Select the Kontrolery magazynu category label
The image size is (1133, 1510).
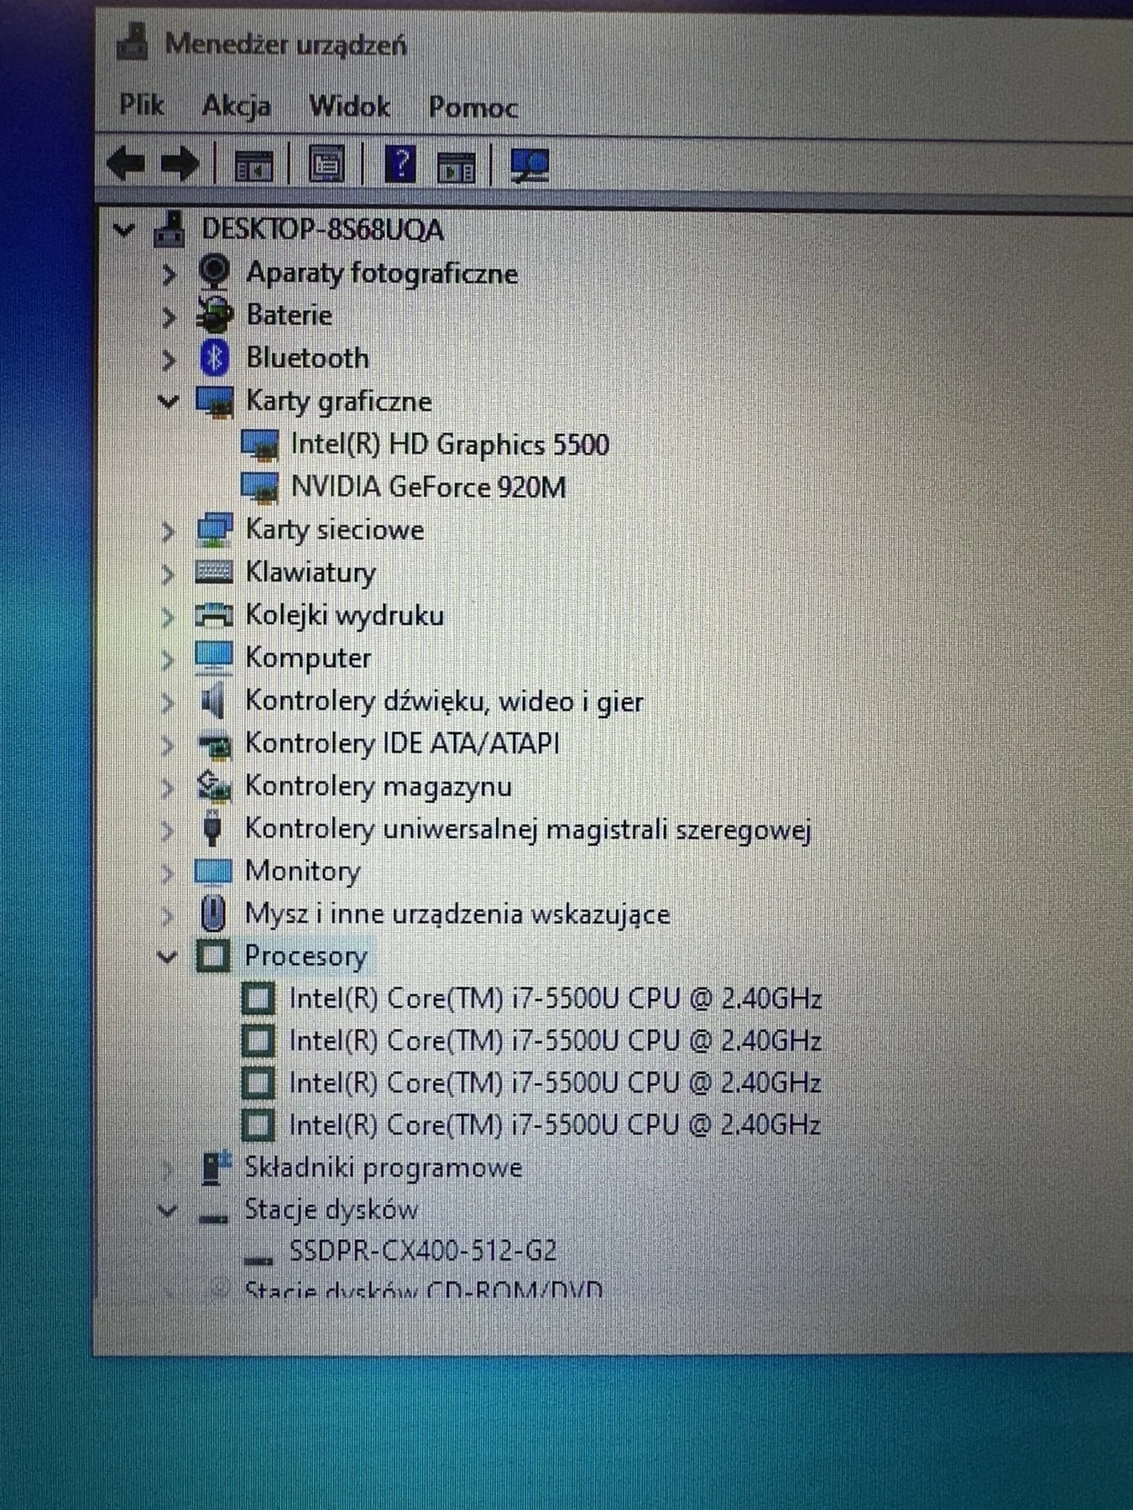(378, 787)
